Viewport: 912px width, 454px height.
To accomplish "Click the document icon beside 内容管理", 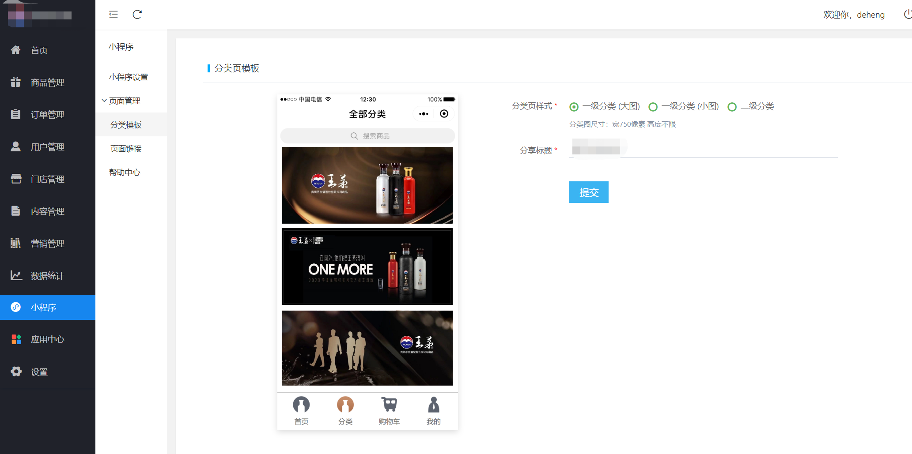I will (x=16, y=211).
